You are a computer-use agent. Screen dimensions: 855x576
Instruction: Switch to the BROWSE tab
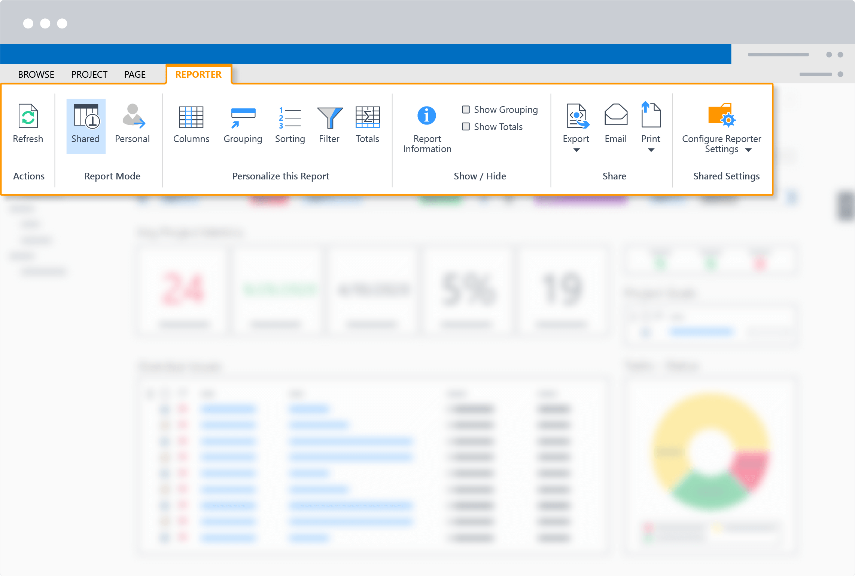coord(36,74)
